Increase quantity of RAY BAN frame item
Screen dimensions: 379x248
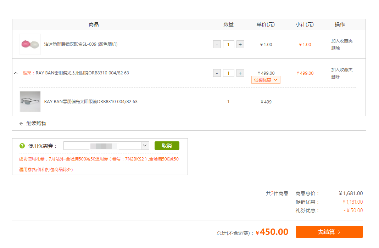tap(240, 73)
